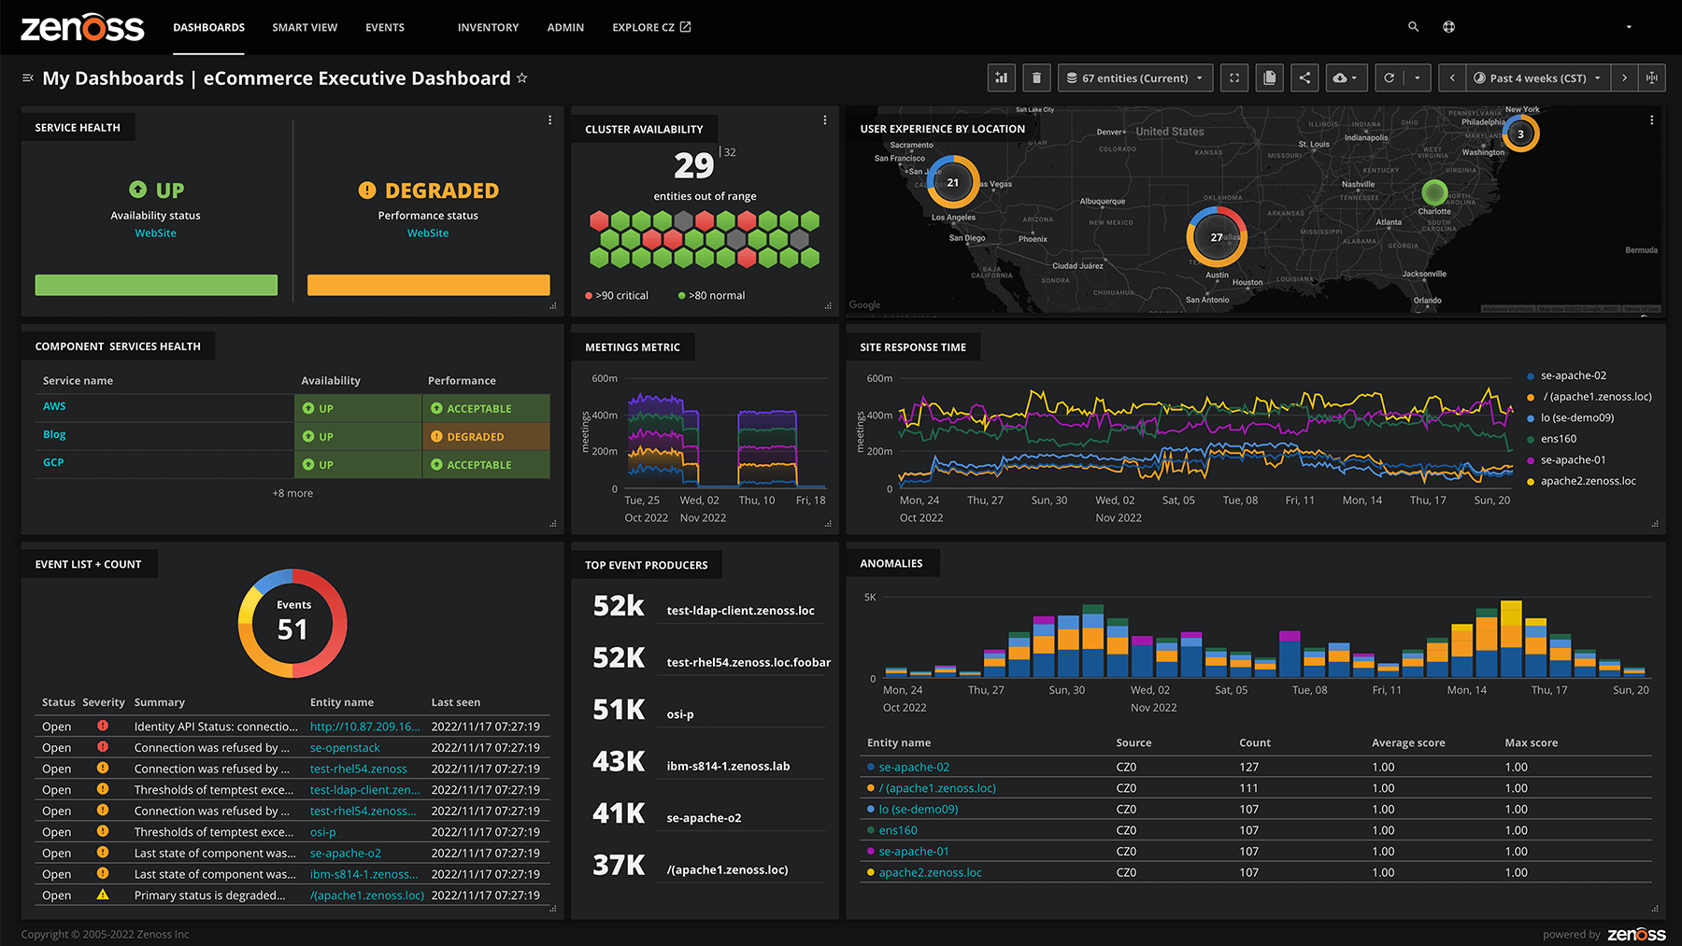Open Service Health tile options menu
1682x946 pixels.
549,120
